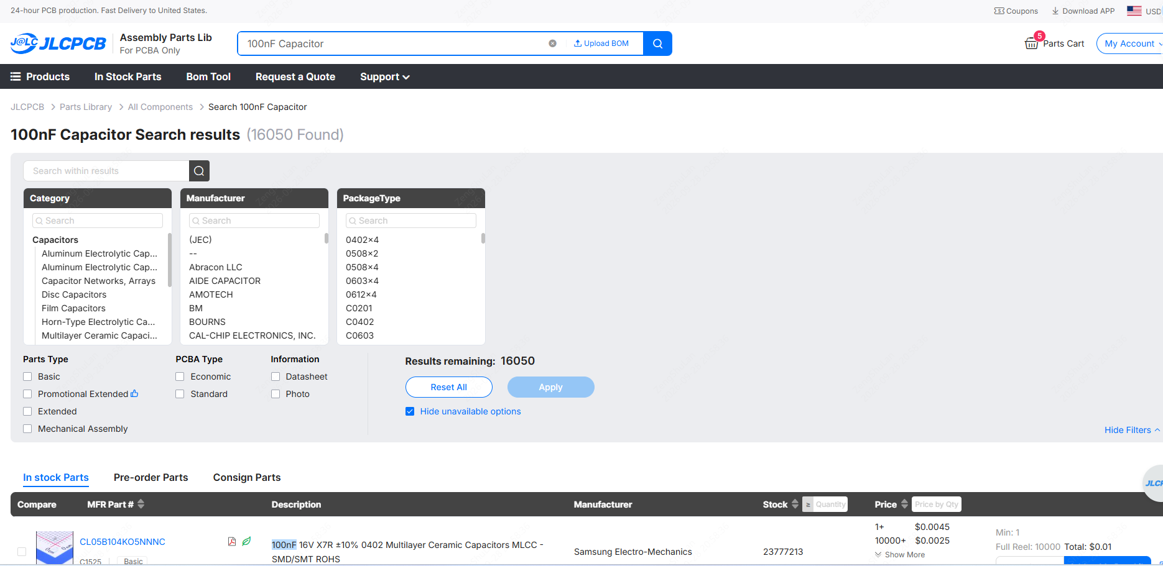Open the Consign Parts tab
This screenshot has height=566, width=1163.
(247, 477)
